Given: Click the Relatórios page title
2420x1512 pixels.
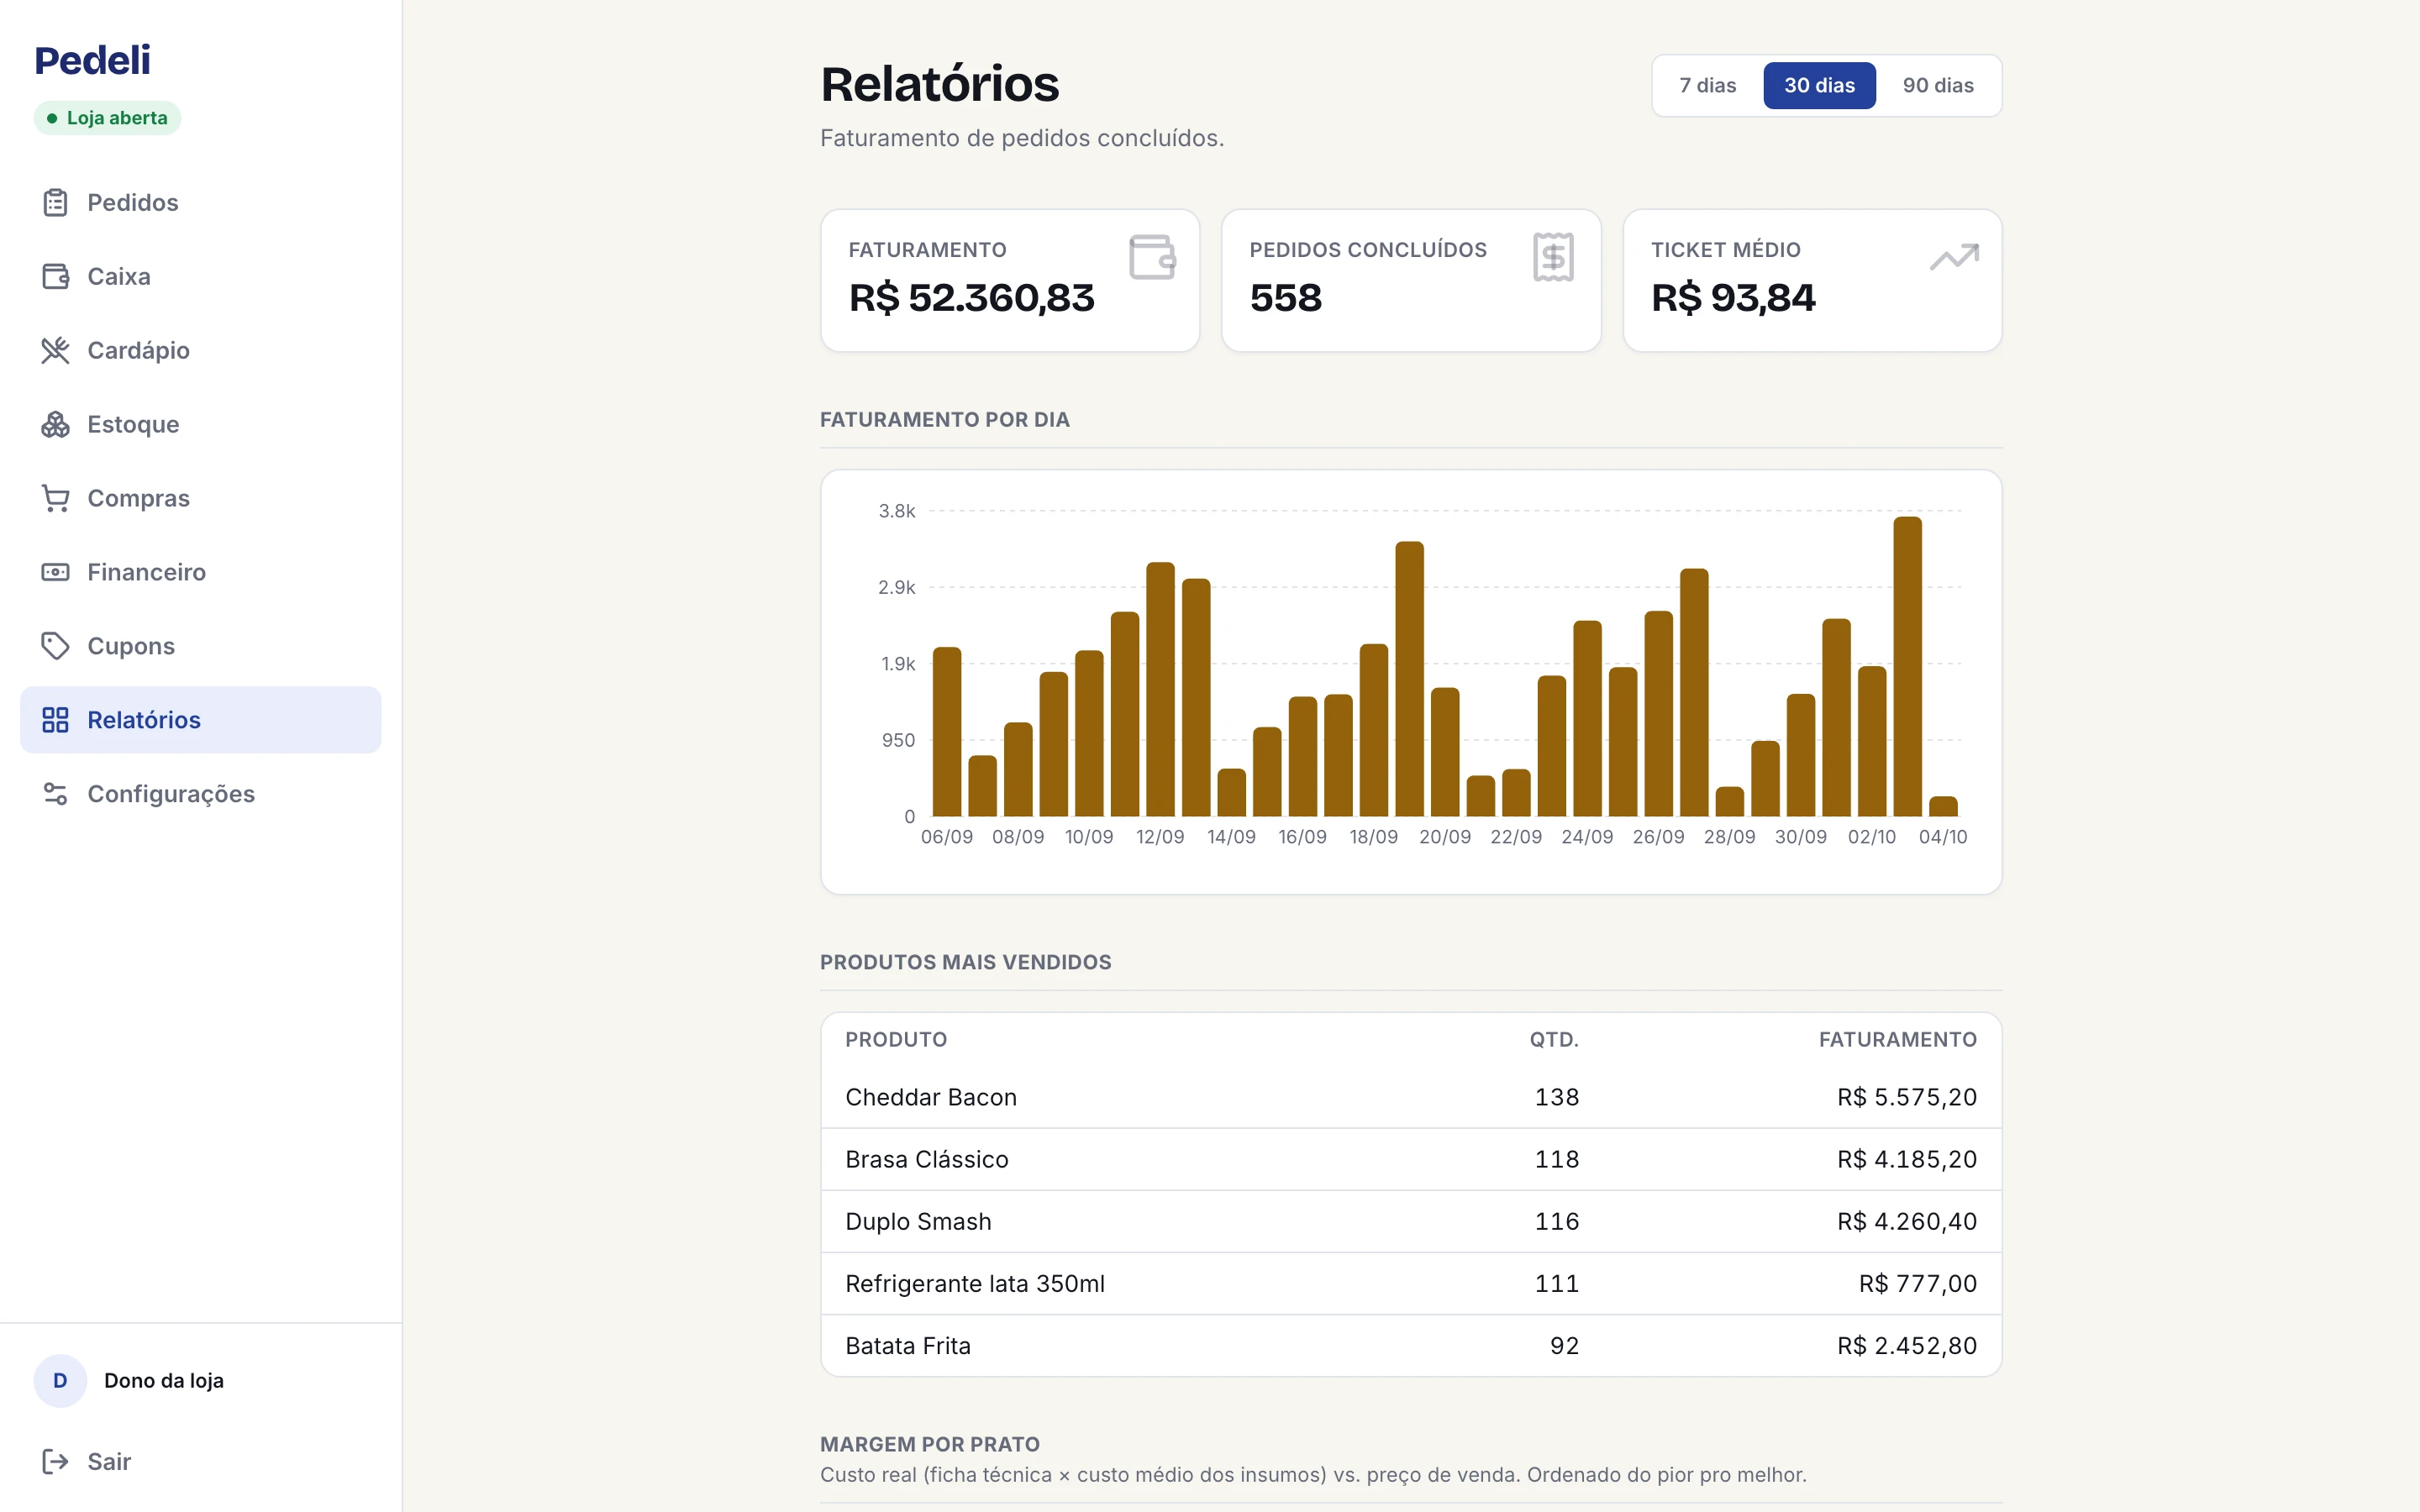Looking at the screenshot, I should pos(940,84).
